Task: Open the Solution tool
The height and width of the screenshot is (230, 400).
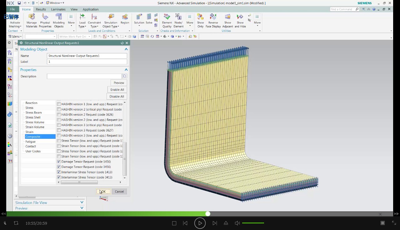Action: coord(139,19)
